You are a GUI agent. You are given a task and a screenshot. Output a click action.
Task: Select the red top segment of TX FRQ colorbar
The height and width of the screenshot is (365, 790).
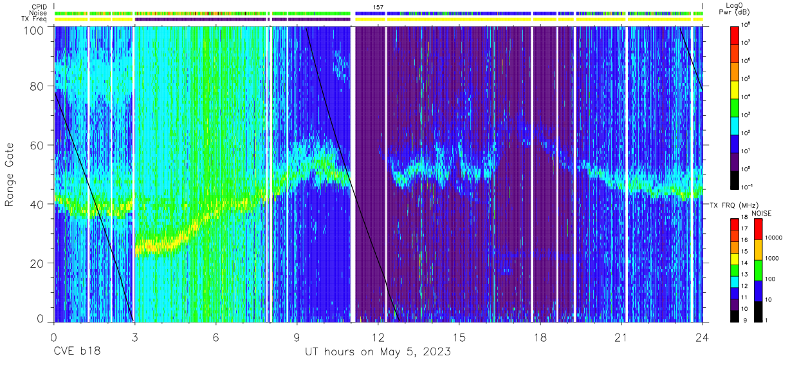tap(734, 225)
